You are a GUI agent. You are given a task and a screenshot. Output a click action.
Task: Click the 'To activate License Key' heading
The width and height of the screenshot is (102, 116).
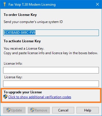click(22, 41)
